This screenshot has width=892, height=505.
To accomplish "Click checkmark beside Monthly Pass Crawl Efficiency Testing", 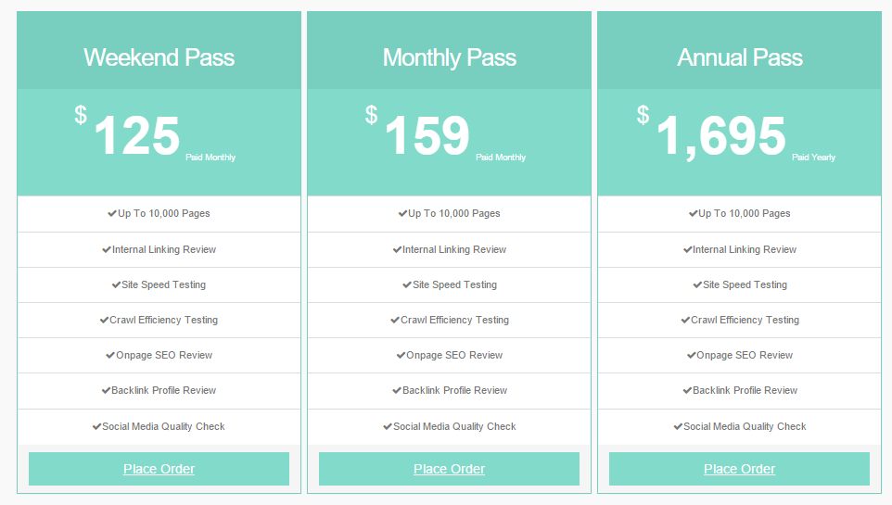I will [x=395, y=321].
